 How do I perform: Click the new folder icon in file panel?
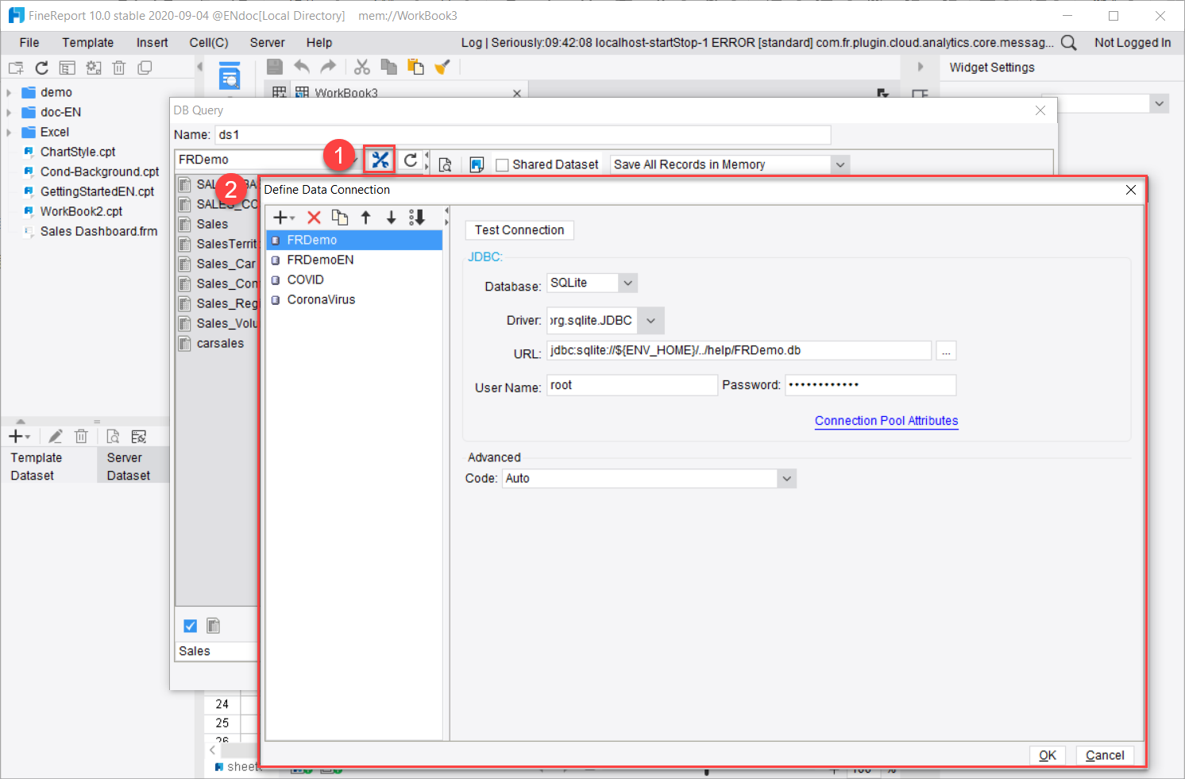click(16, 68)
